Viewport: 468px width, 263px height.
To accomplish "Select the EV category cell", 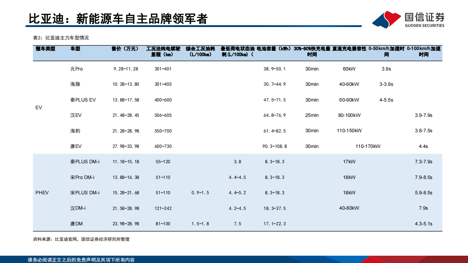I will click(39, 108).
